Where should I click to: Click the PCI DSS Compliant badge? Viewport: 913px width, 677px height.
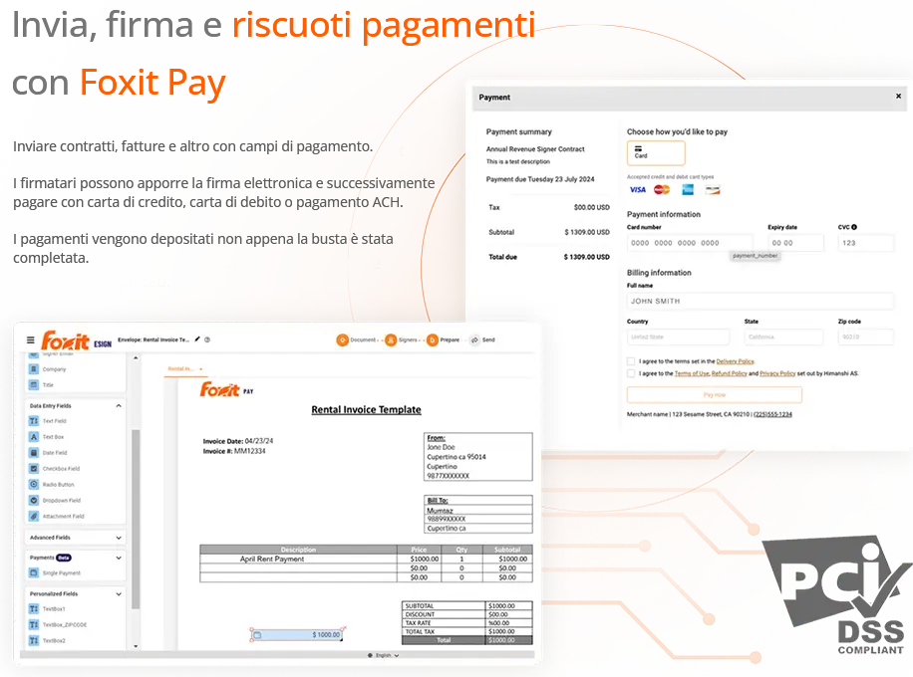pyautogui.click(x=838, y=595)
